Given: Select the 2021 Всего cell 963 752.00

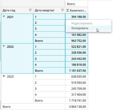Looking at the screenshot, I should [x=77, y=41].
